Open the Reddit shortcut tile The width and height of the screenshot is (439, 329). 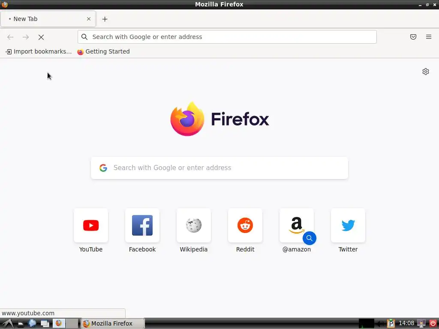point(245,225)
